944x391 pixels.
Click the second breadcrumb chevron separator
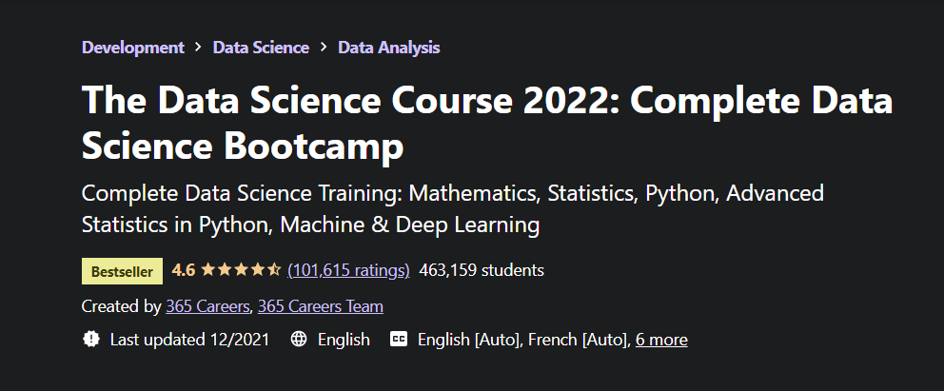[324, 47]
